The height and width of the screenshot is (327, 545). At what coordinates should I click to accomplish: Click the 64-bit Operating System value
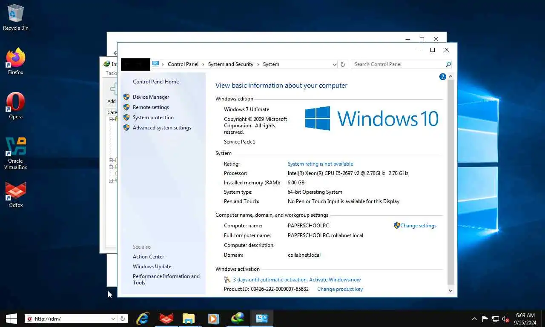coord(315,192)
